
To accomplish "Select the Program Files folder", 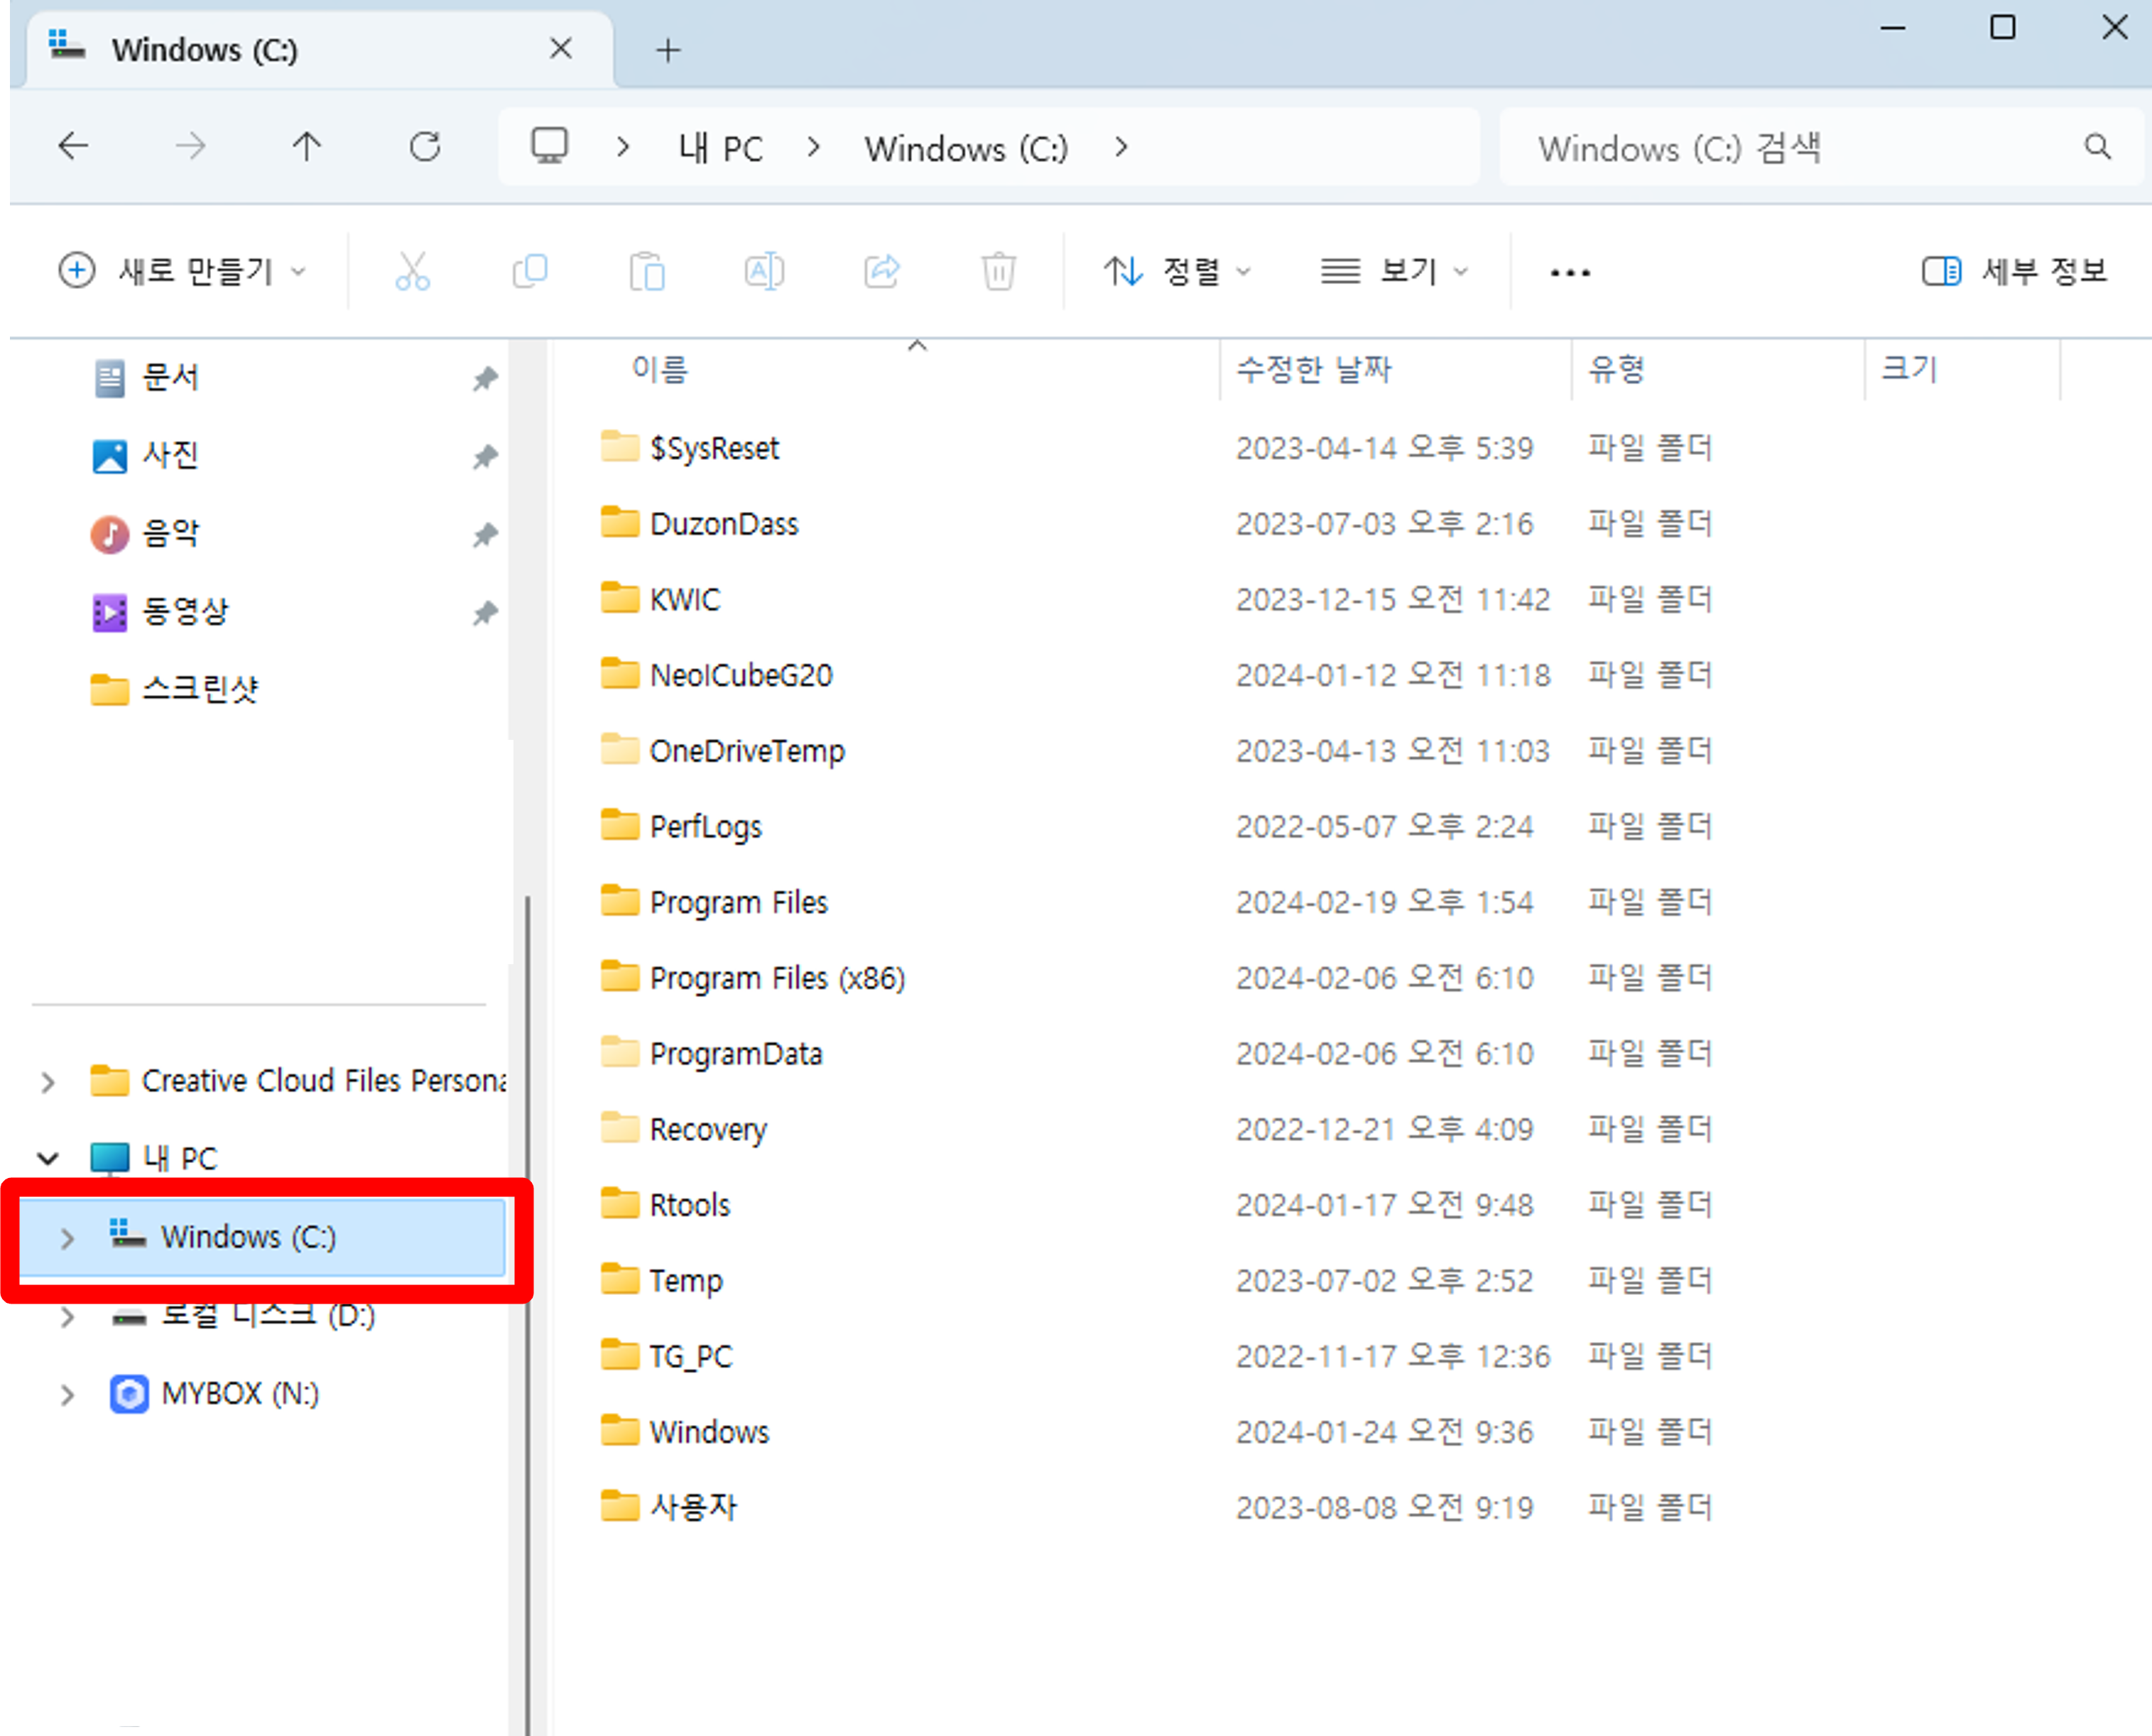I will pyautogui.click(x=739, y=902).
